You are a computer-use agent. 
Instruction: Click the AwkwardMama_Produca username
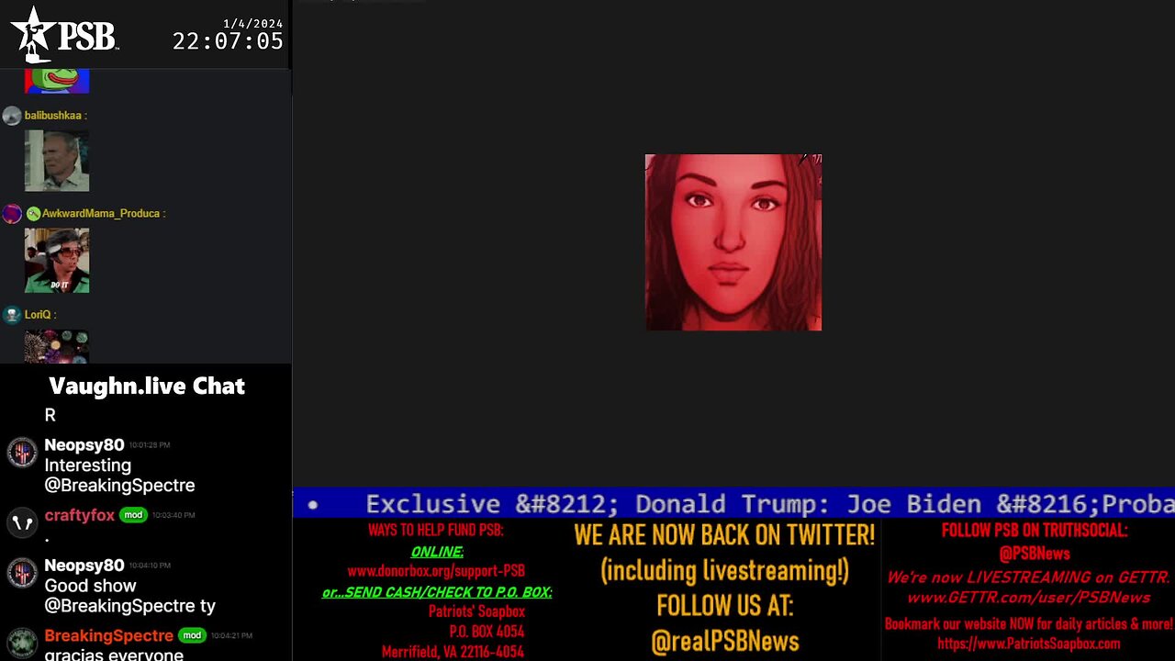tap(101, 214)
